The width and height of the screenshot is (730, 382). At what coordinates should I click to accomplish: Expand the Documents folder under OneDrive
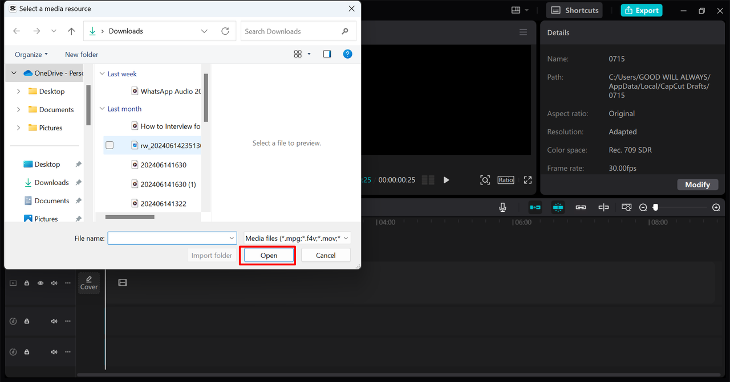(x=18, y=109)
